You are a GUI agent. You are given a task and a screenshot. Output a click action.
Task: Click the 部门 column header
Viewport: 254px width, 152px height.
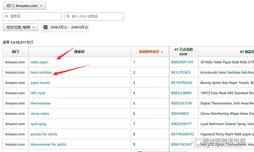(x=16, y=52)
